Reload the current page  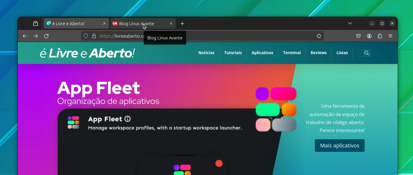coord(46,36)
